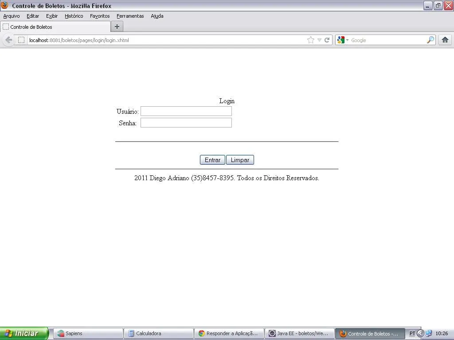Select the Controle de Boletos tab
The image size is (454, 340).
click(x=55, y=27)
